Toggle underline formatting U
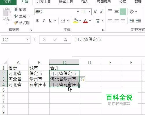Image resolution: width=145 pixels, height=115 pixels. click(50, 21)
